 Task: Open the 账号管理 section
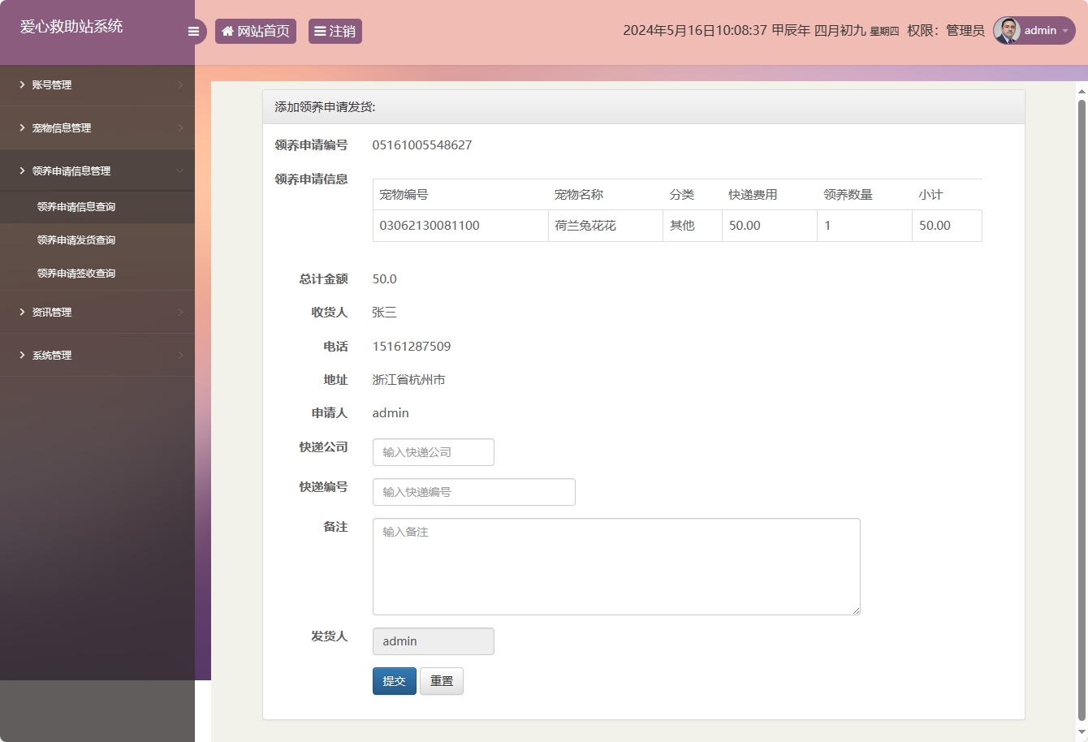52,84
